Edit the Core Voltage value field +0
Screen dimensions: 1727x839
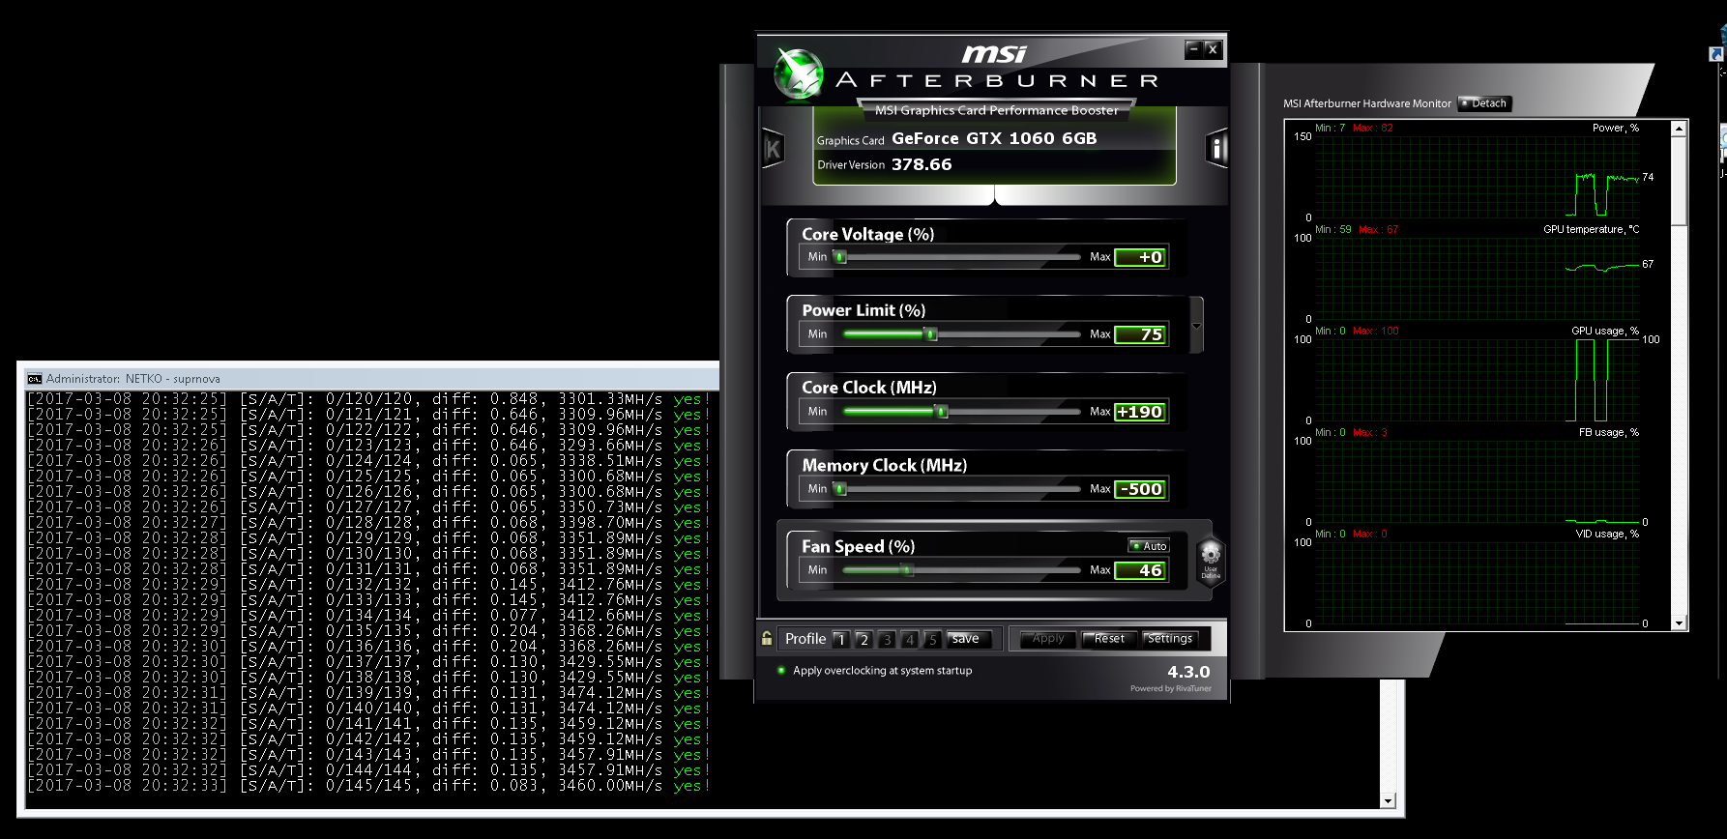click(1141, 257)
